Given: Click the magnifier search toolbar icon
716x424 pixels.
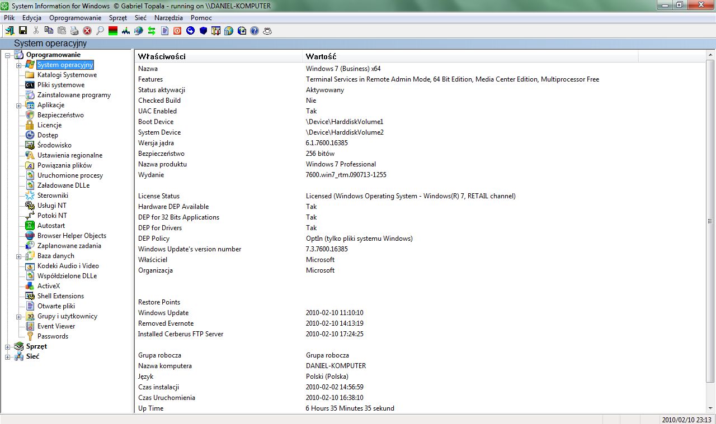Looking at the screenshot, I should pos(100,31).
